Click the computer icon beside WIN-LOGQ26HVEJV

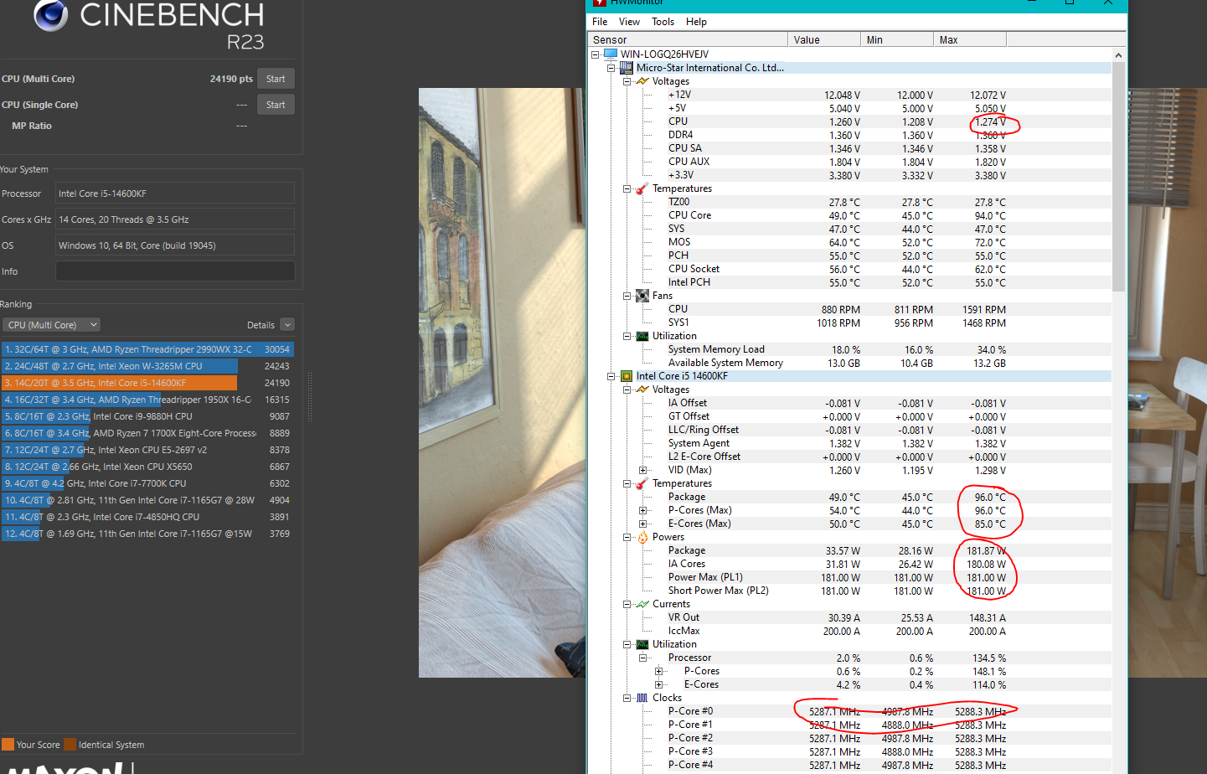pyautogui.click(x=611, y=54)
